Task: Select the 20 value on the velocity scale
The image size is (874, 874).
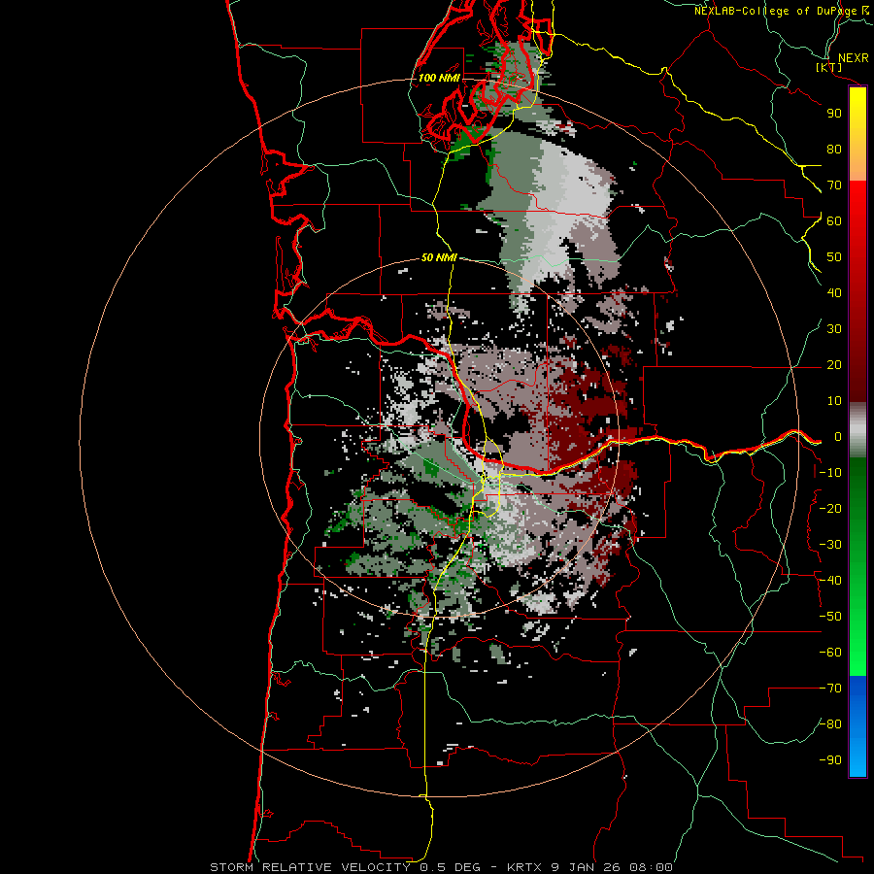Action: pyautogui.click(x=834, y=365)
